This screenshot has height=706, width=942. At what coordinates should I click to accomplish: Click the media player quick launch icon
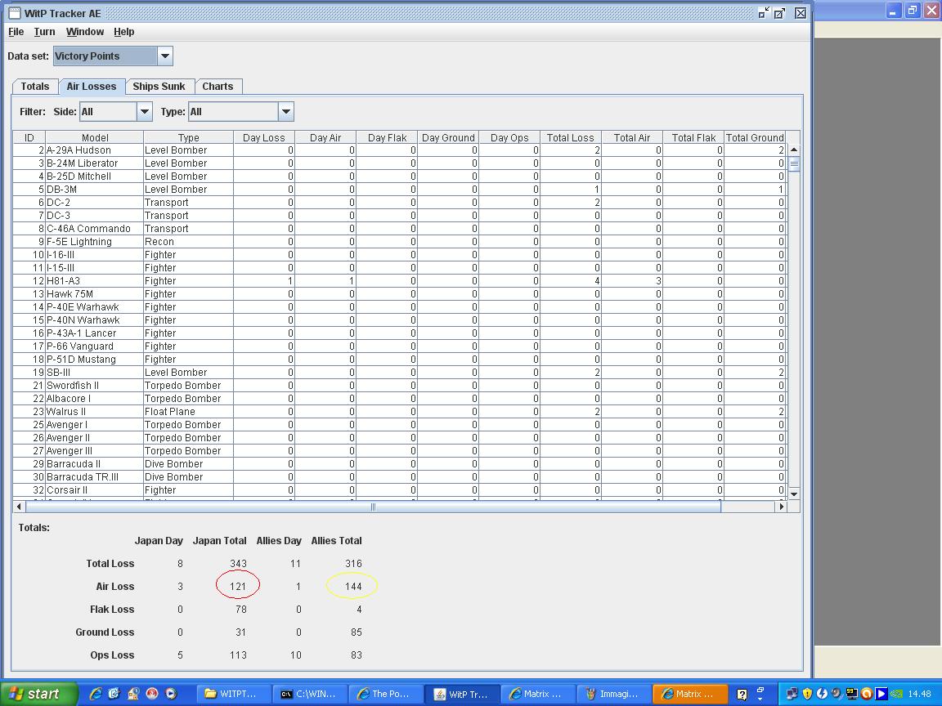coord(171,694)
